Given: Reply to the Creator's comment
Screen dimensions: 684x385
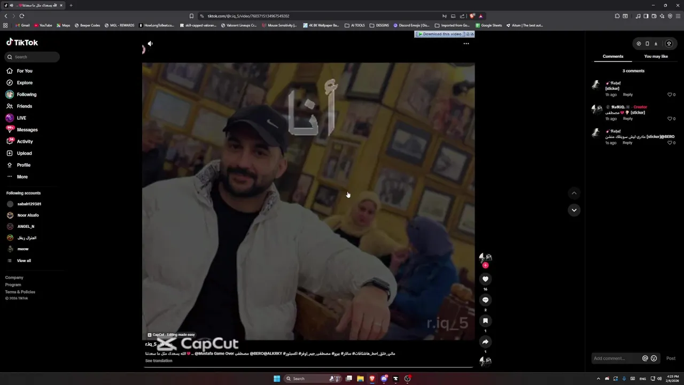Looking at the screenshot, I should pyautogui.click(x=628, y=119).
